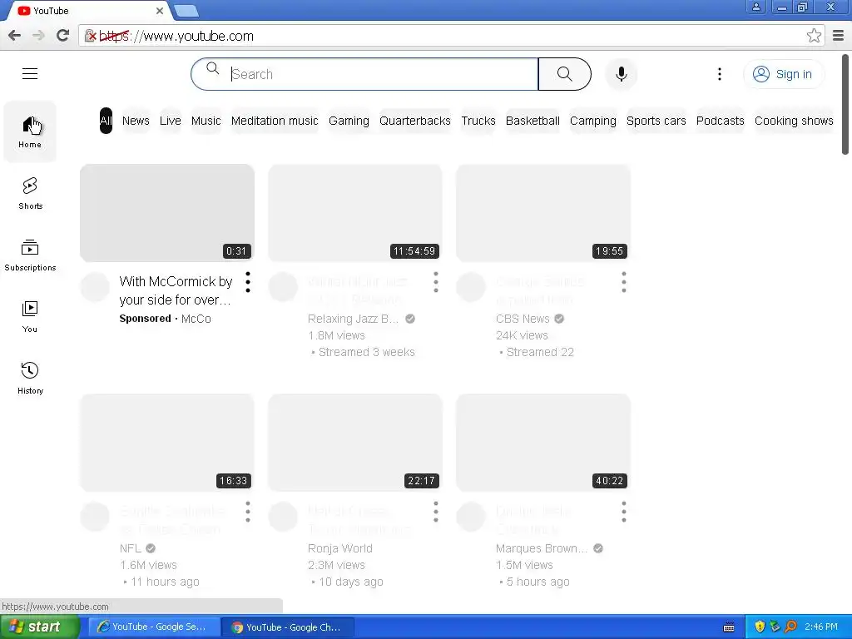Select the Sports cars chip
852x639 pixels.
[x=656, y=121]
